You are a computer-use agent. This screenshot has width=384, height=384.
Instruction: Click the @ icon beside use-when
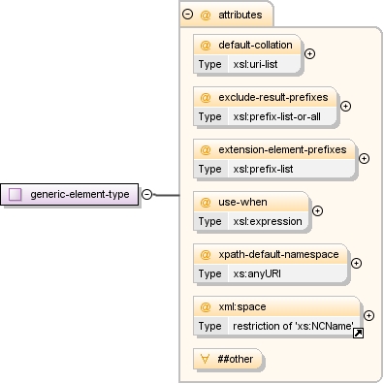click(206, 202)
